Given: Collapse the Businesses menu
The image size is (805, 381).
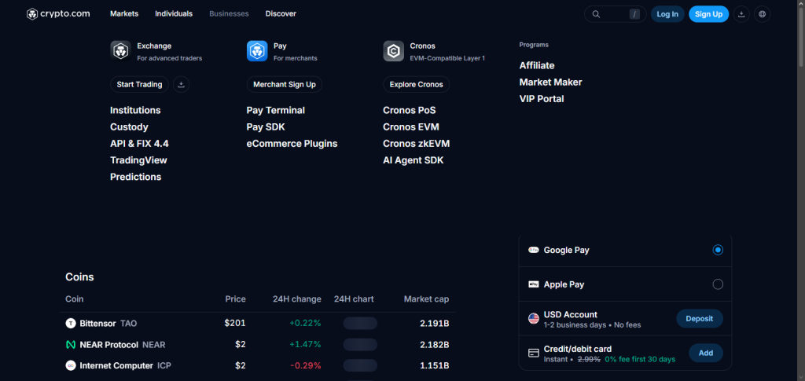Looking at the screenshot, I should pyautogui.click(x=229, y=14).
